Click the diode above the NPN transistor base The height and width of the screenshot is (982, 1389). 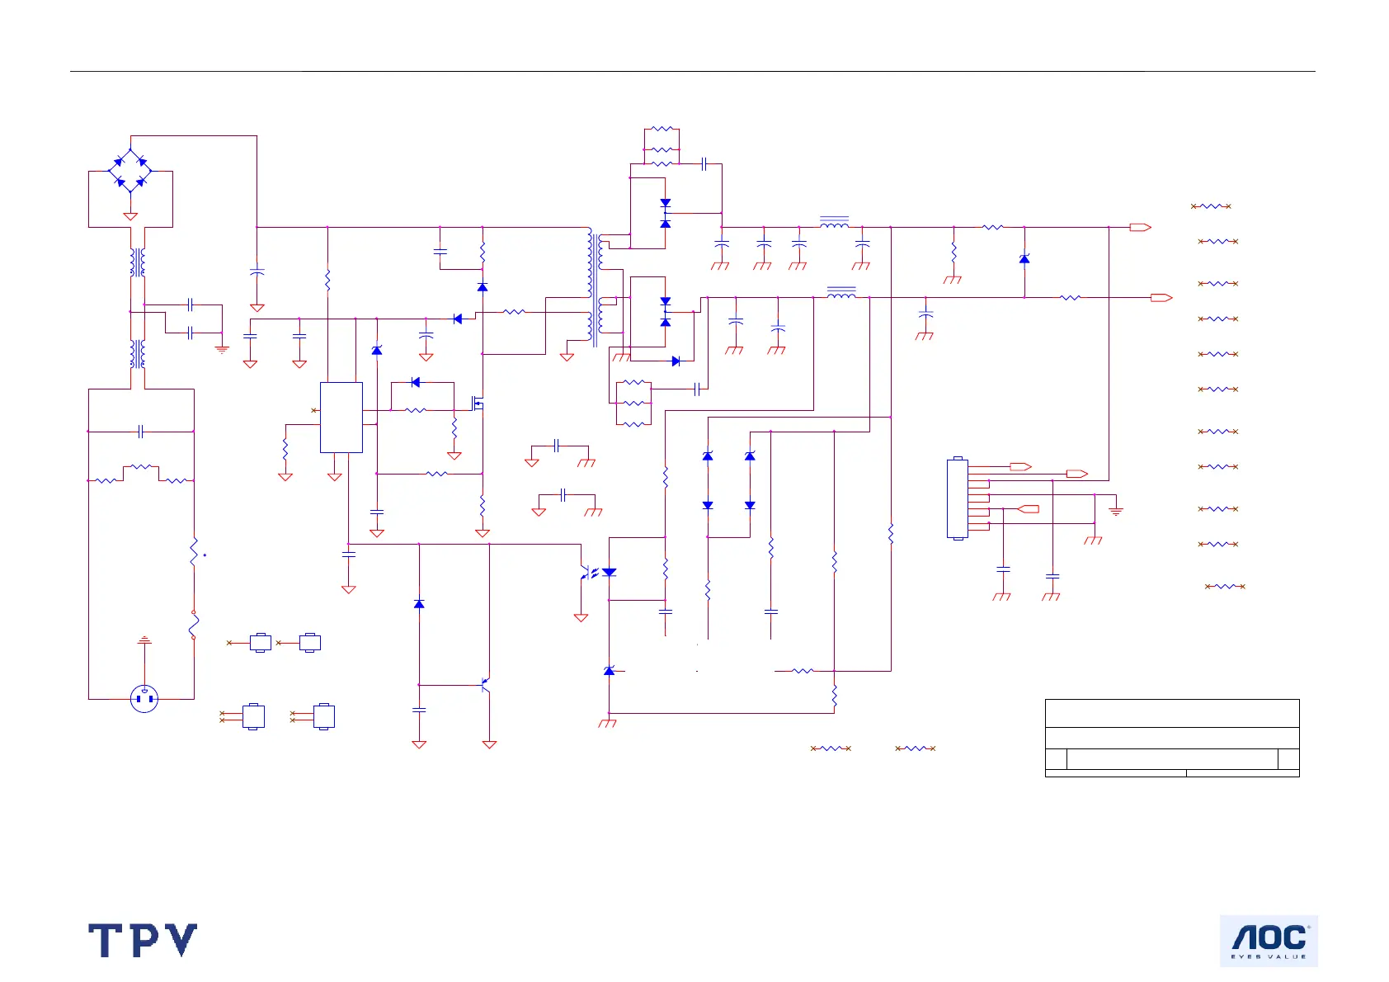click(x=419, y=604)
